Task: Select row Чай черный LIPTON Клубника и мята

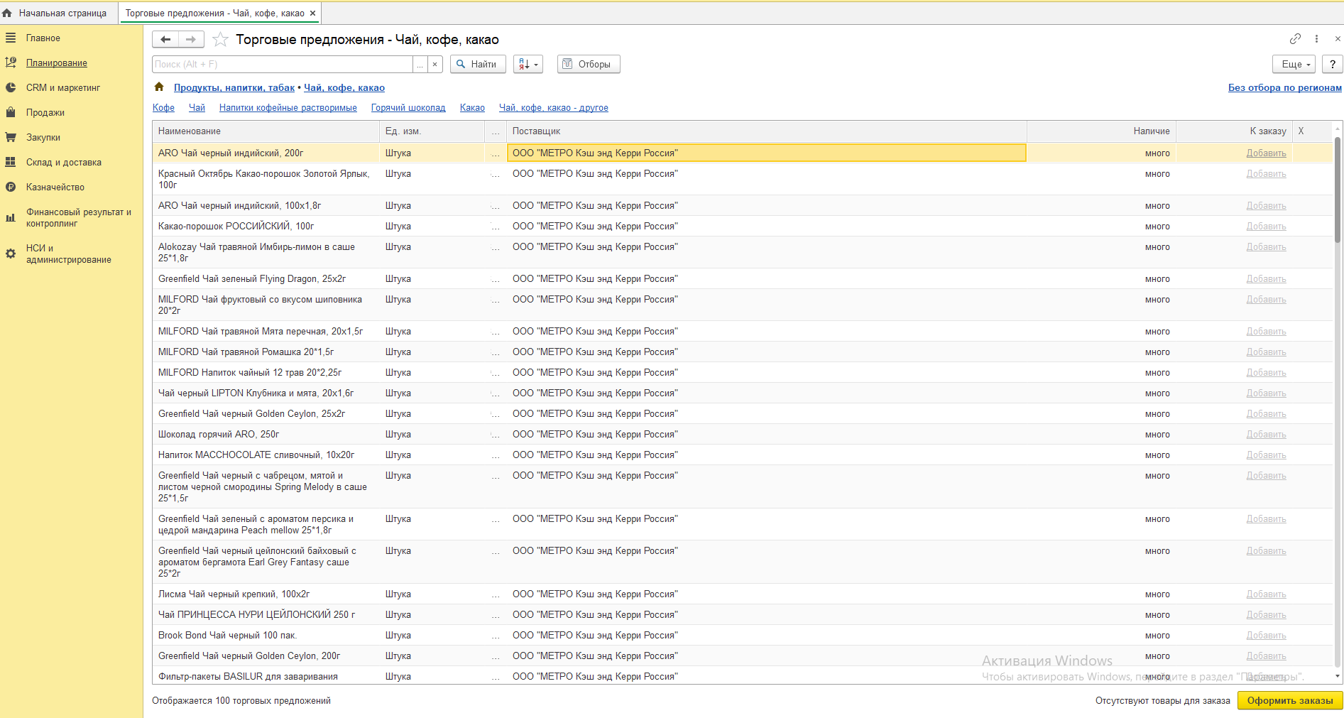Action: pyautogui.click(x=742, y=393)
